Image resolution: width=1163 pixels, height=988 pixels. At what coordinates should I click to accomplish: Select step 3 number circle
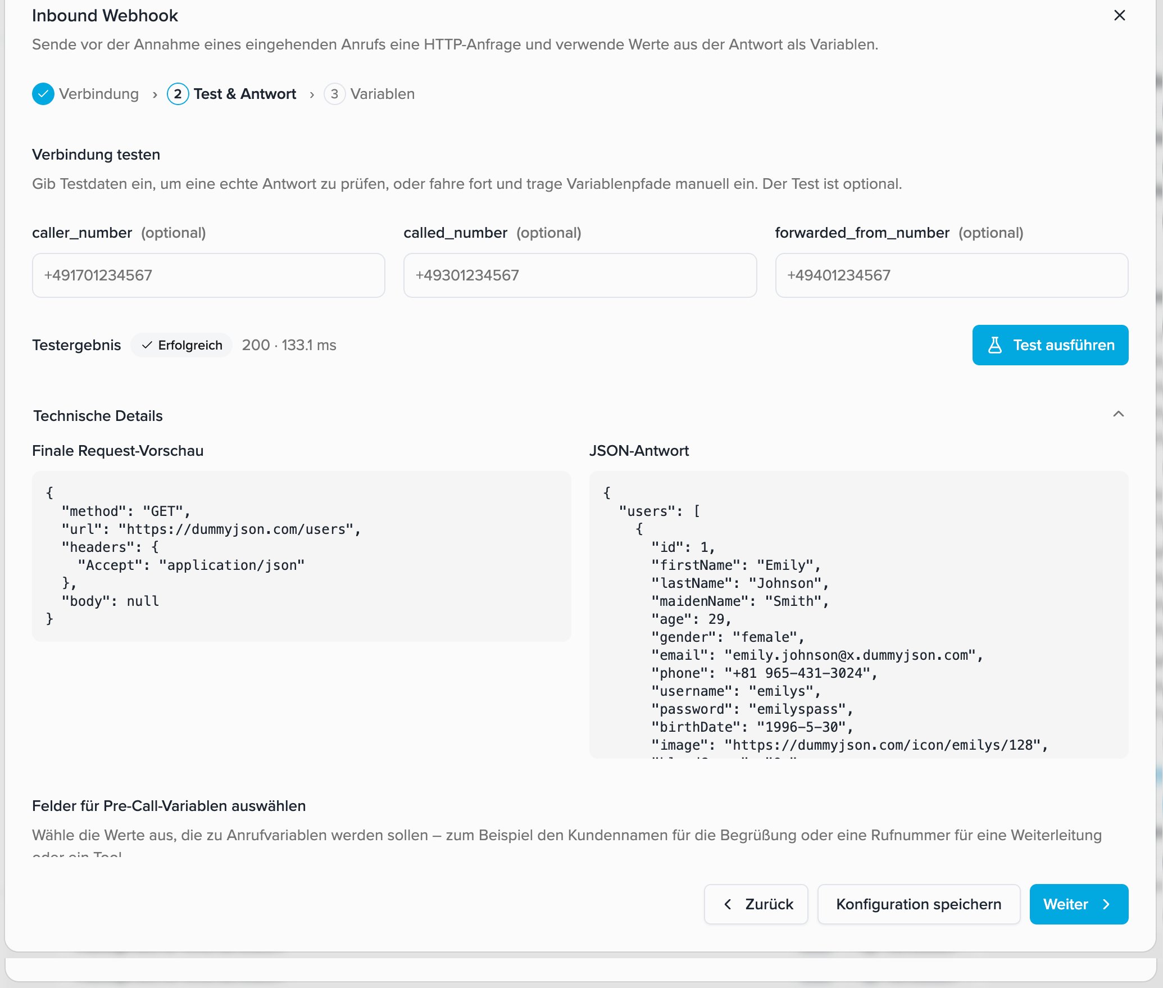334,94
